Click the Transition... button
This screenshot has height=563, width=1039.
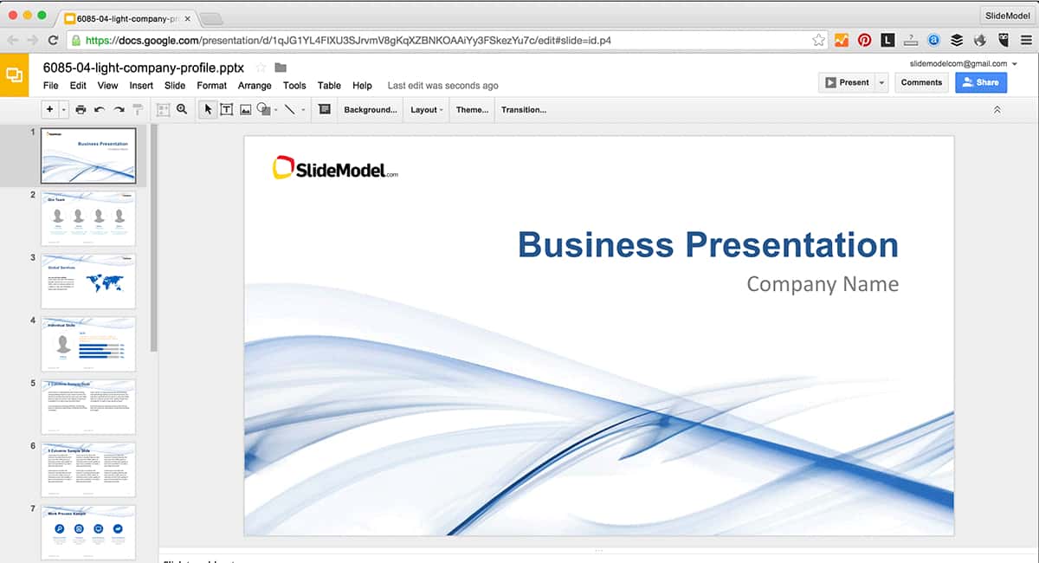tap(524, 110)
